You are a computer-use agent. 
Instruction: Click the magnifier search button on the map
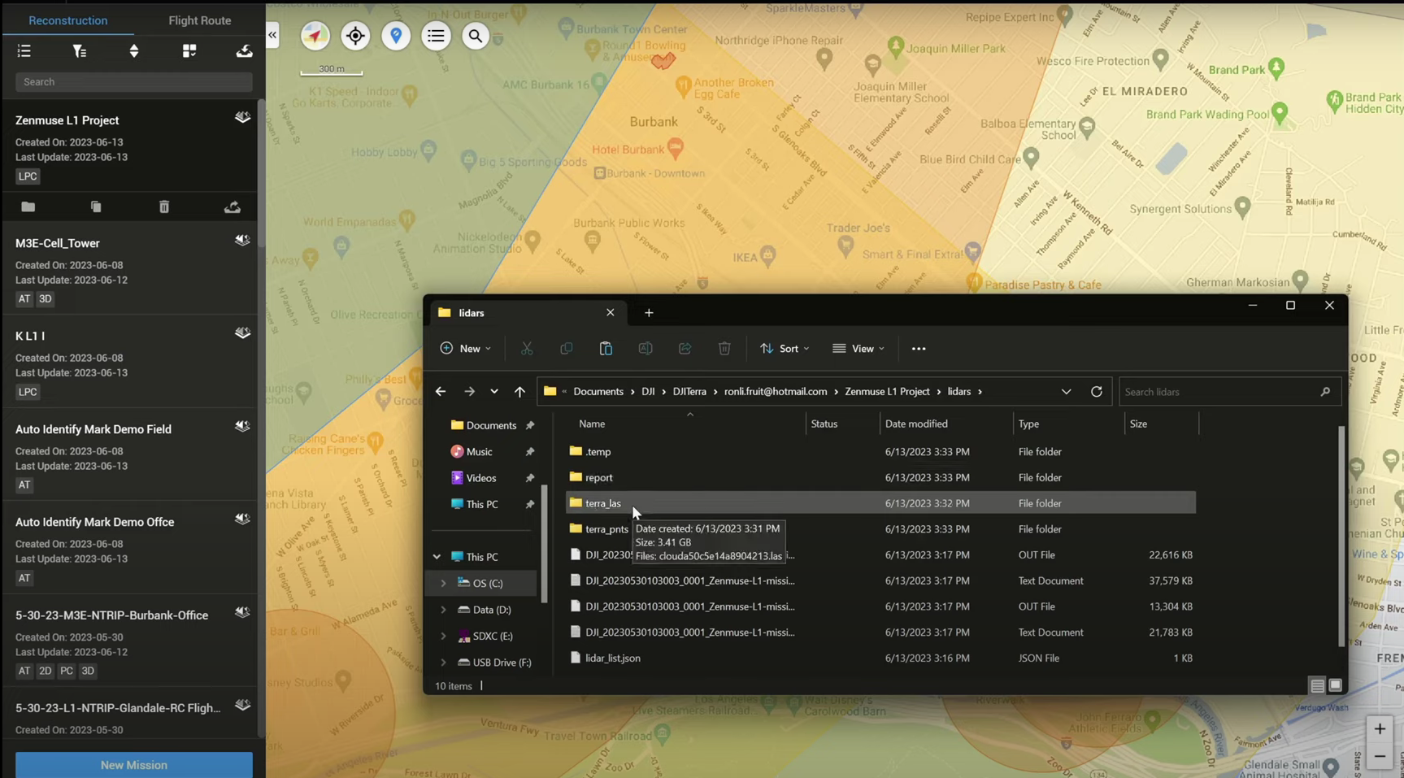476,36
